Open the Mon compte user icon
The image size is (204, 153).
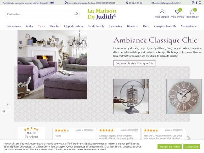pyautogui.click(x=162, y=12)
